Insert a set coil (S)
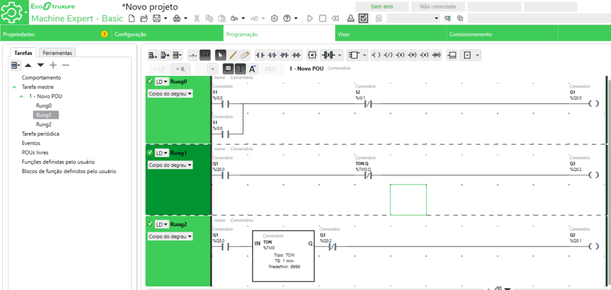Screen dimensions: 611x290 click(400, 55)
